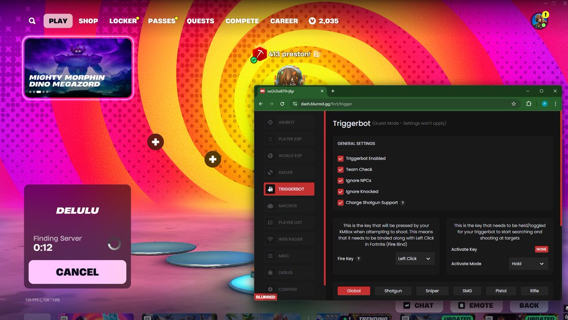Click the Triggerbot sidebar icon

point(270,189)
